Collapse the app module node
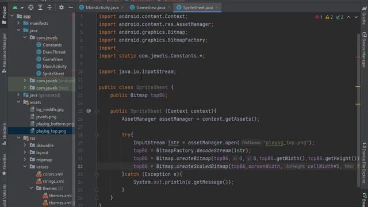368x207 pixels. click(12, 16)
